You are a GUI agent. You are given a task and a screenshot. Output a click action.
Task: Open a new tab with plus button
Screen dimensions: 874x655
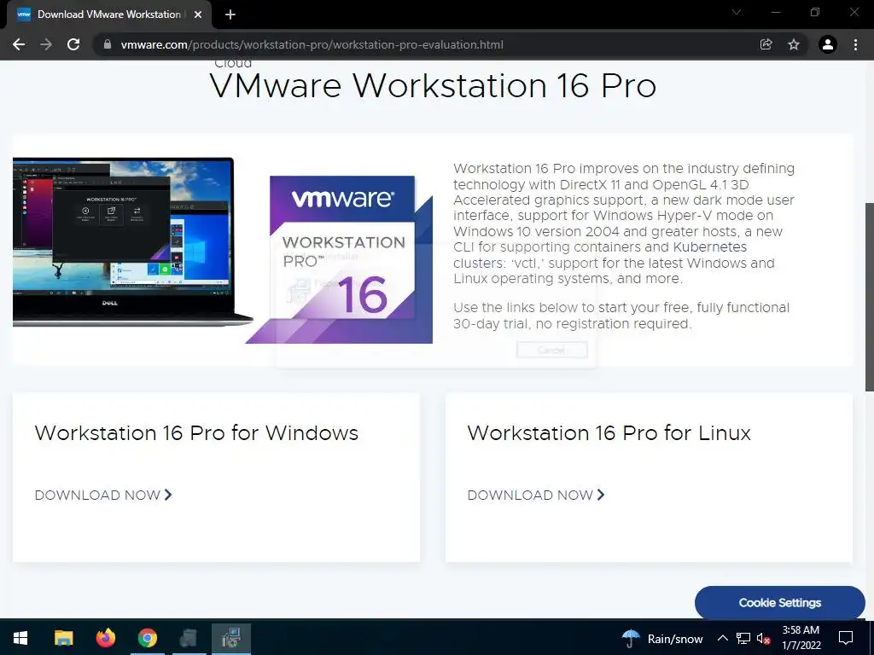[x=230, y=14]
